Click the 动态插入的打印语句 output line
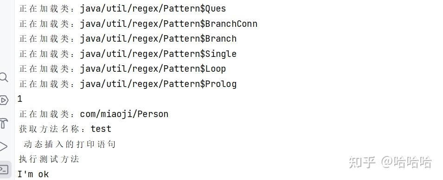The width and height of the screenshot is (443, 180). click(70, 144)
